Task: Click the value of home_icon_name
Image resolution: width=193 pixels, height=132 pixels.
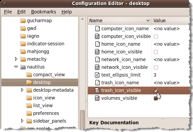Action: (x=167, y=44)
